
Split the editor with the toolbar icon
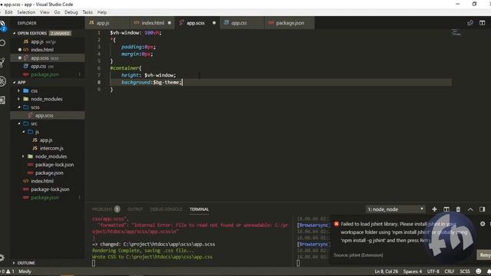point(482,23)
